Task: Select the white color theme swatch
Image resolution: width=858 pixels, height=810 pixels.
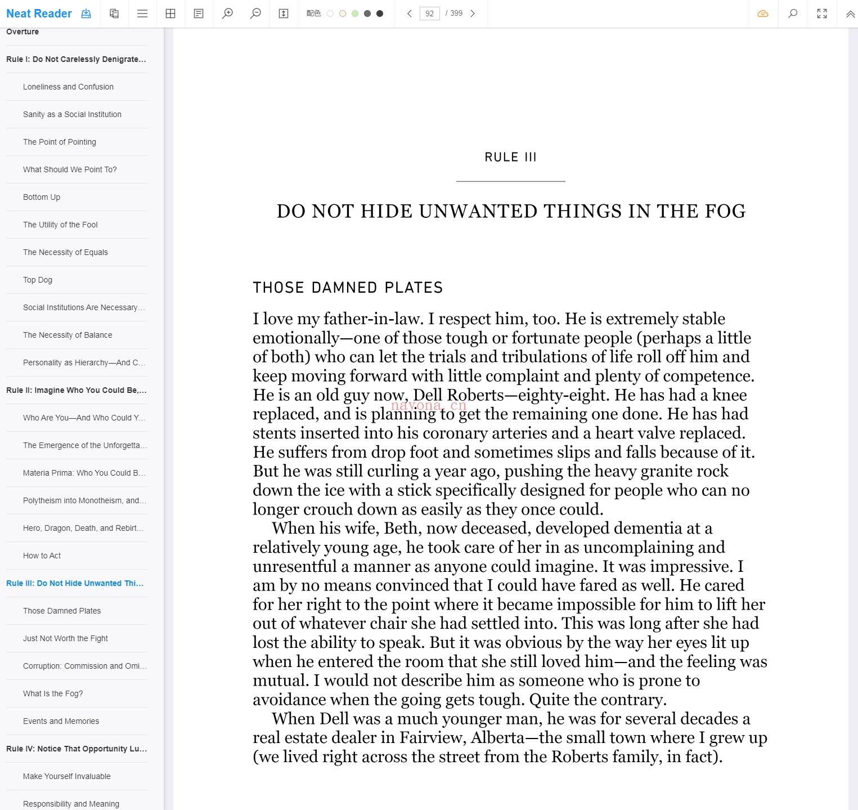Action: click(x=330, y=14)
